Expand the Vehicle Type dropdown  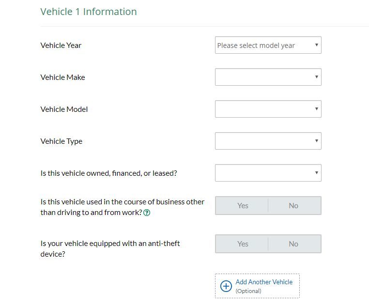(268, 141)
